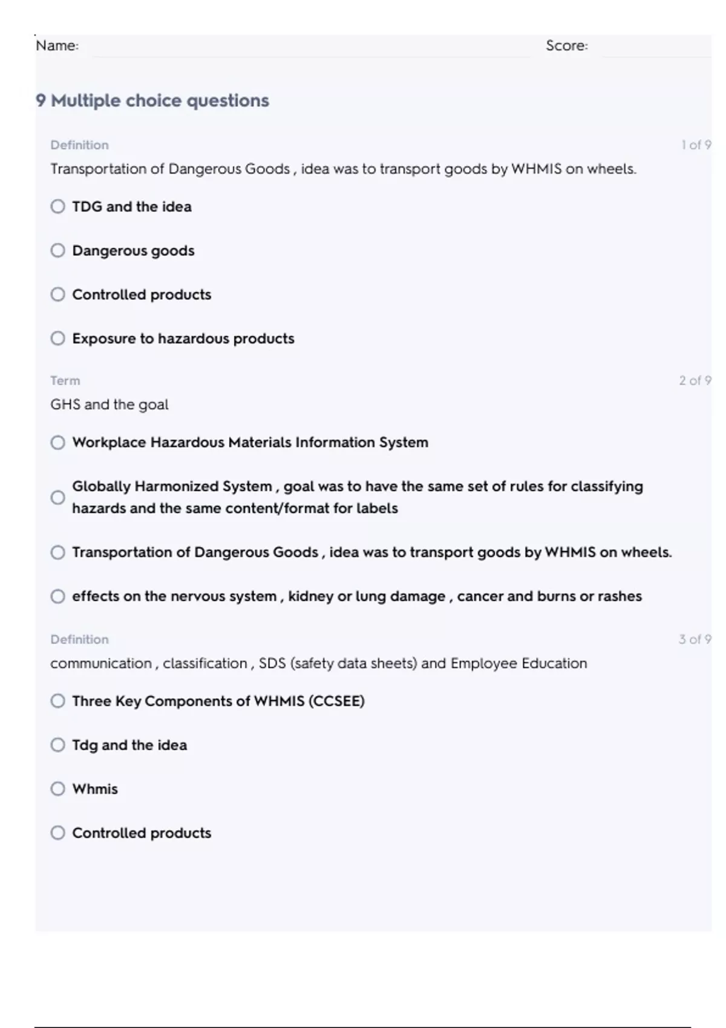Select the 'TDG and the idea' radio option
Viewport: 726px width, 1028px height.
(x=57, y=207)
